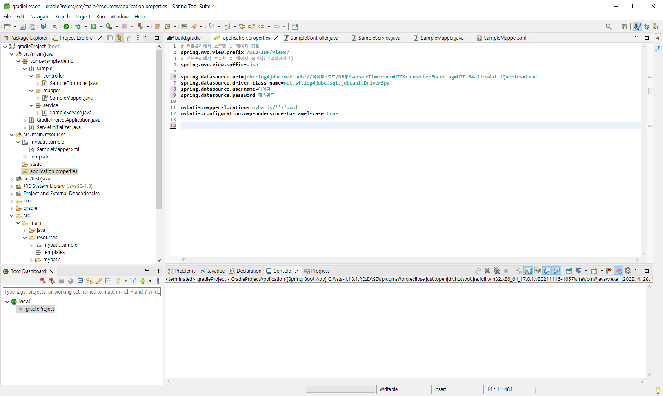This screenshot has height=396, width=663.
Task: Expand the gradle folder node
Action: pos(11,208)
